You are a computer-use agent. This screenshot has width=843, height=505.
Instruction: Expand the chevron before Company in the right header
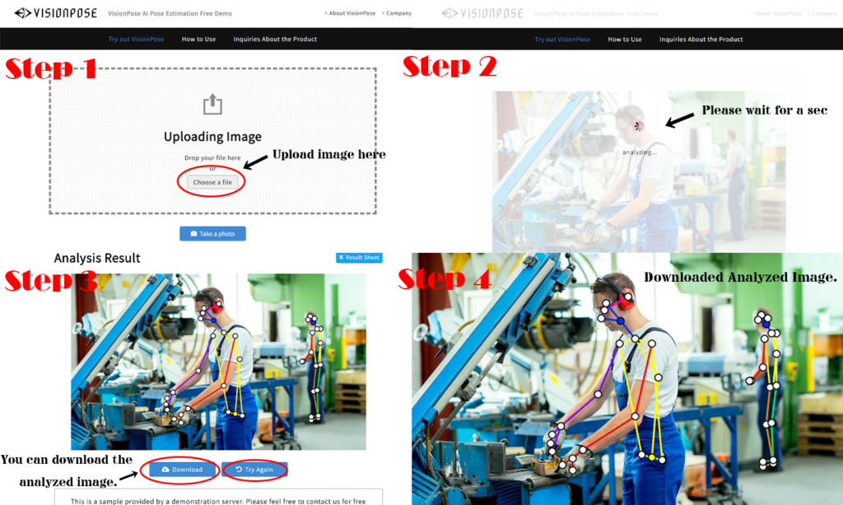point(809,13)
